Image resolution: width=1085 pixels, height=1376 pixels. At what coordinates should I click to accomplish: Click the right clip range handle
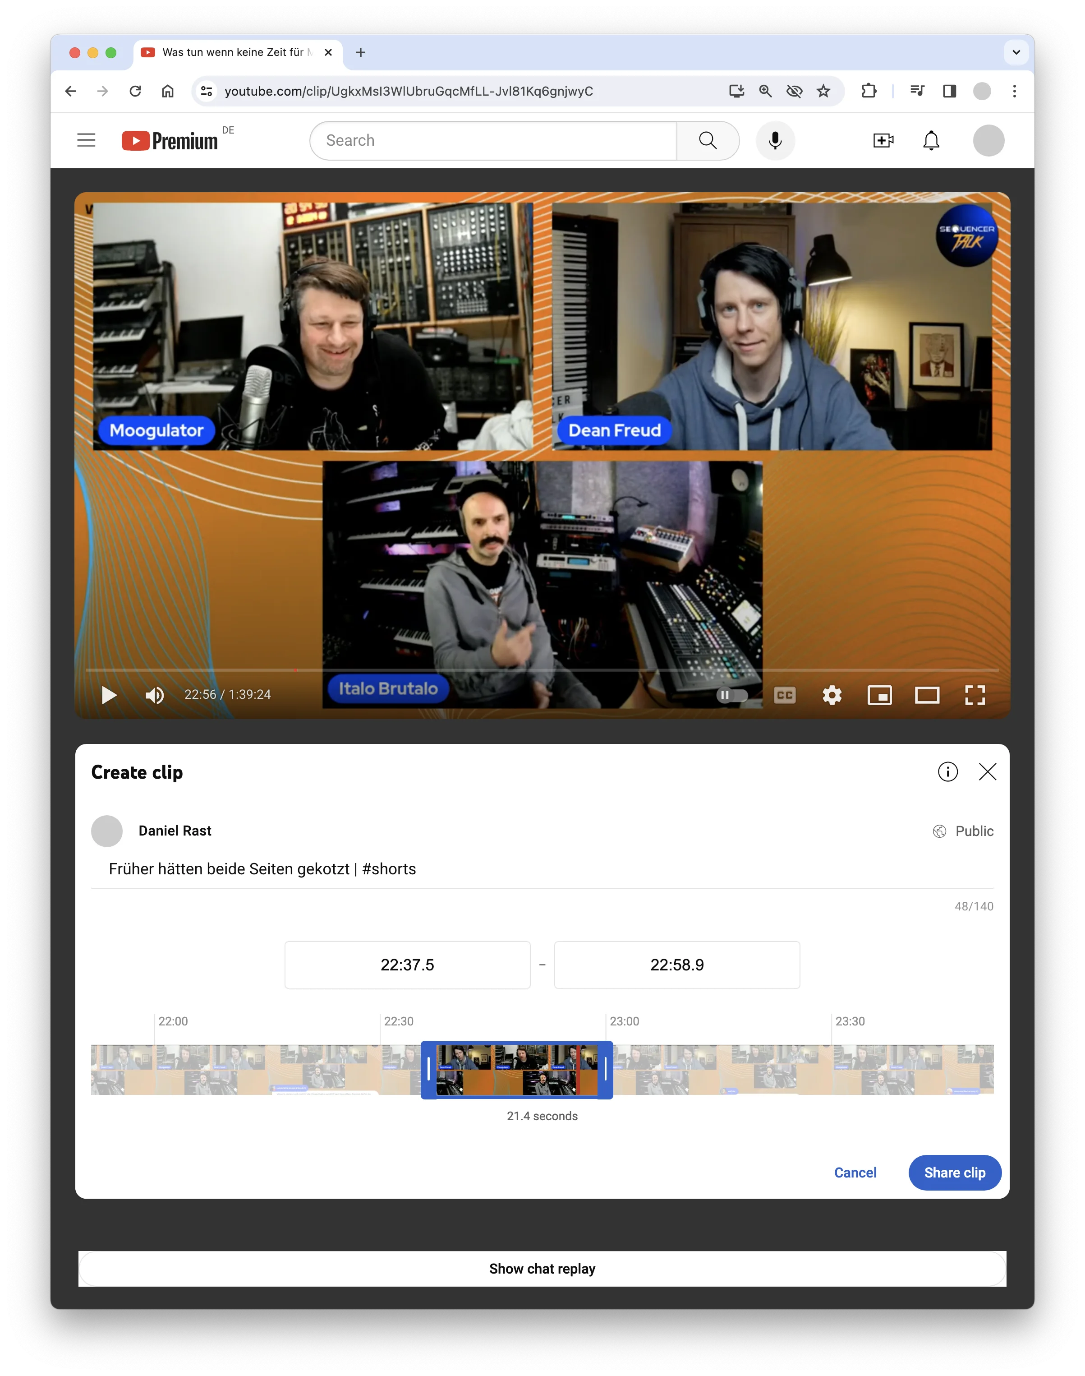pyautogui.click(x=605, y=1069)
